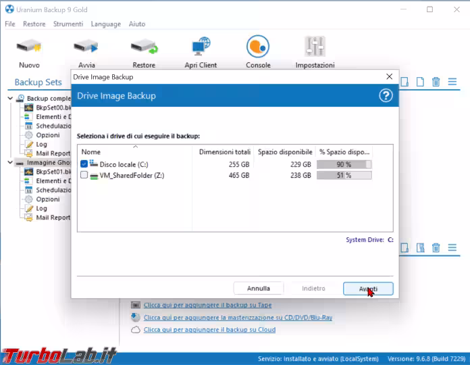Uncheck Disco locale (C:) checkbox
Image resolution: width=470 pixels, height=365 pixels.
point(84,164)
